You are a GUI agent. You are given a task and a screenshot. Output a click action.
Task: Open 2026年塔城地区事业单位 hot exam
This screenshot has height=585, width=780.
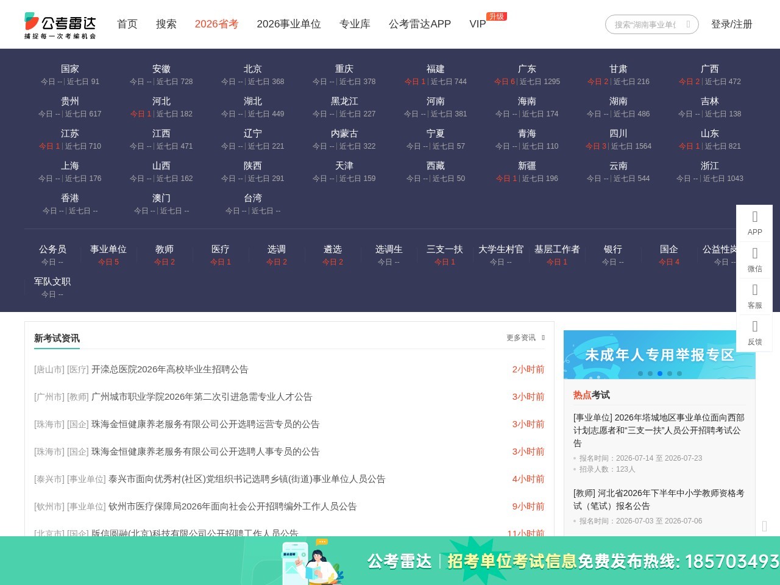coord(659,430)
